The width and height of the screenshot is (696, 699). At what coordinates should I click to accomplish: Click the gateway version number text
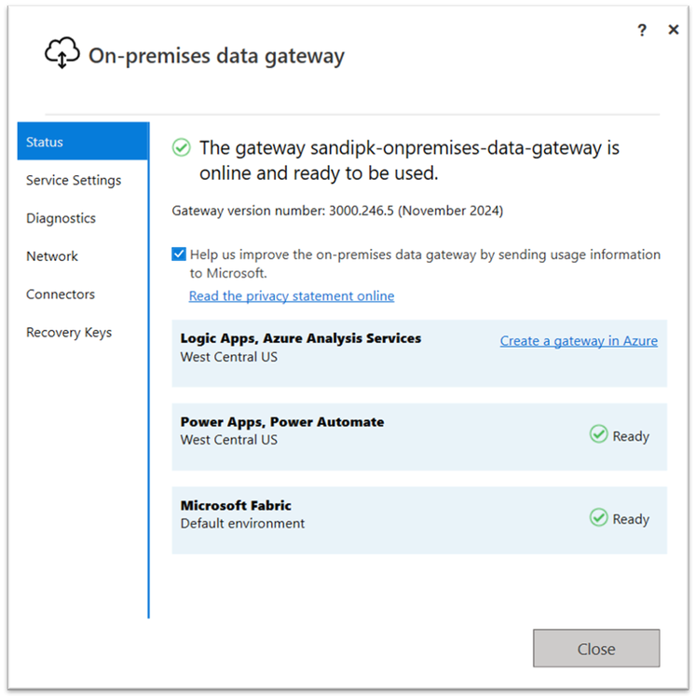[337, 211]
